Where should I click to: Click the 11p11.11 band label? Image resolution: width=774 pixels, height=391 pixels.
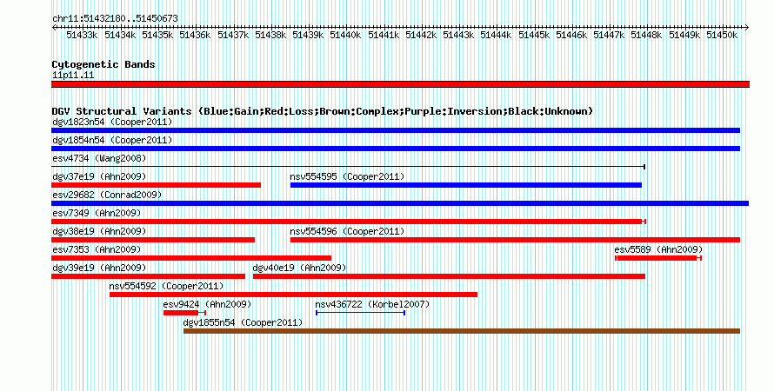click(x=73, y=75)
